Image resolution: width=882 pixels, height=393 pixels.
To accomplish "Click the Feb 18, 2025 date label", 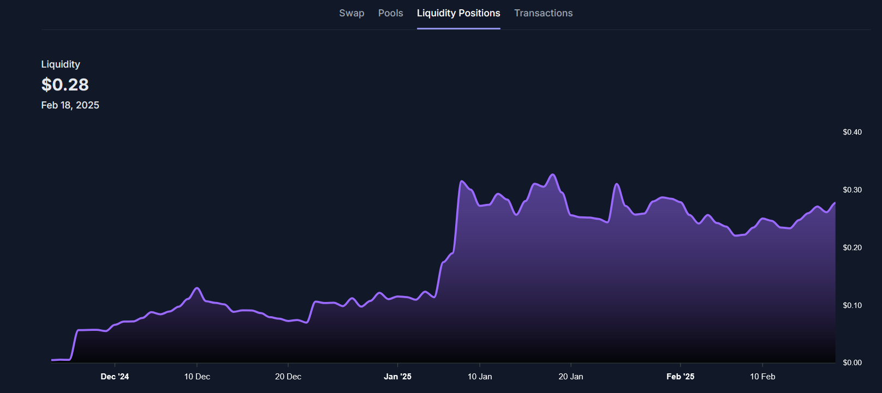I will pos(70,105).
